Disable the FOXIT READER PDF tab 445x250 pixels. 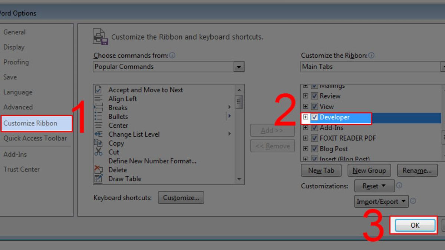click(x=314, y=138)
